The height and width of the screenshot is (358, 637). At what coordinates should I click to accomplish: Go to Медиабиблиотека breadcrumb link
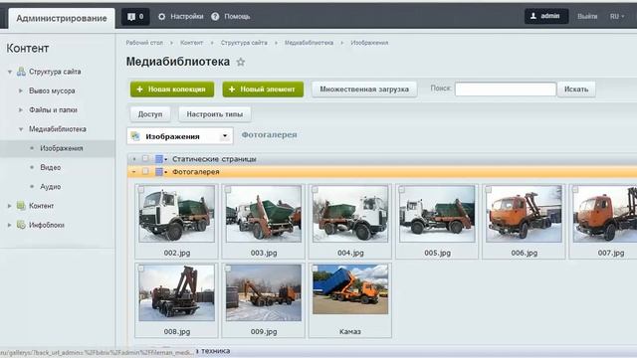click(309, 43)
